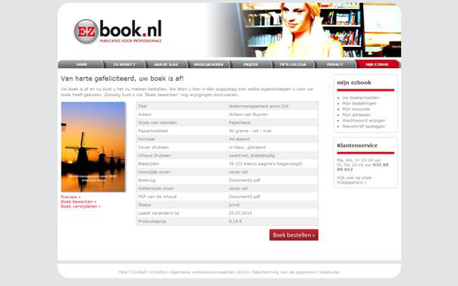This screenshot has width=458, height=286.
Task: Go to the Aan de slag tab
Action: coord(166,64)
